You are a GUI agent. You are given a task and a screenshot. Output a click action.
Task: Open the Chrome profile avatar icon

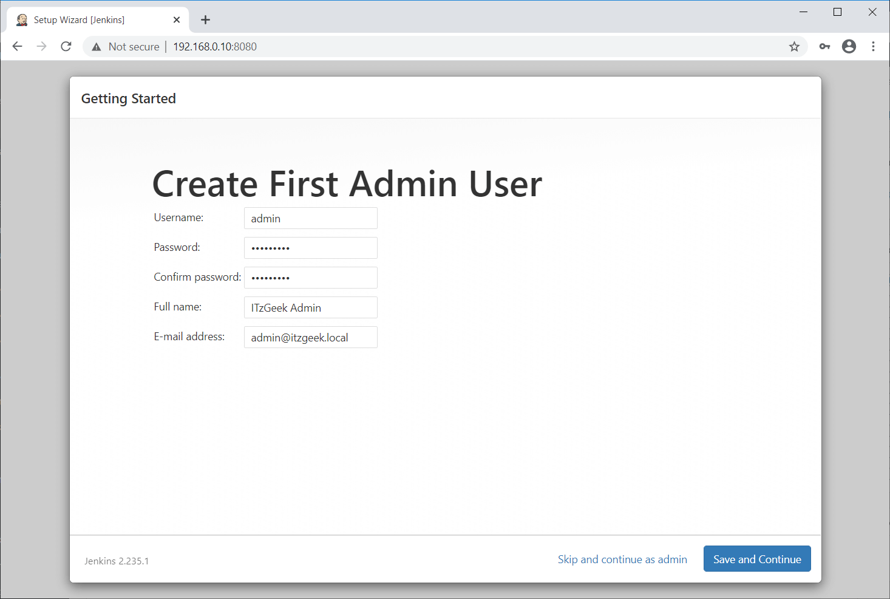tap(849, 46)
